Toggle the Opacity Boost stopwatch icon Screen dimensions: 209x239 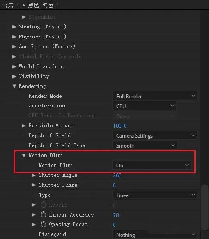[44, 224]
